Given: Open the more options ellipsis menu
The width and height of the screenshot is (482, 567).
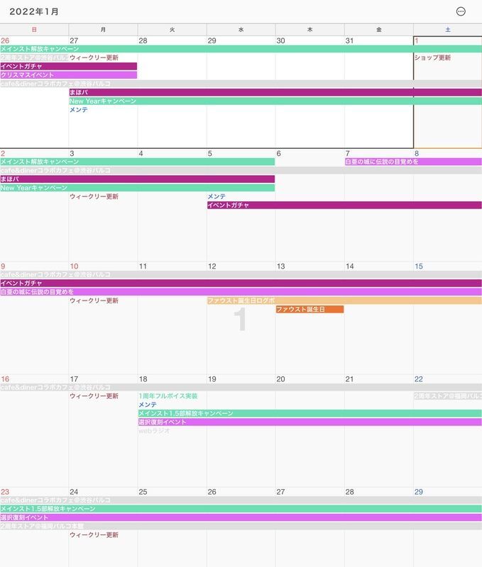Looking at the screenshot, I should pyautogui.click(x=461, y=11).
